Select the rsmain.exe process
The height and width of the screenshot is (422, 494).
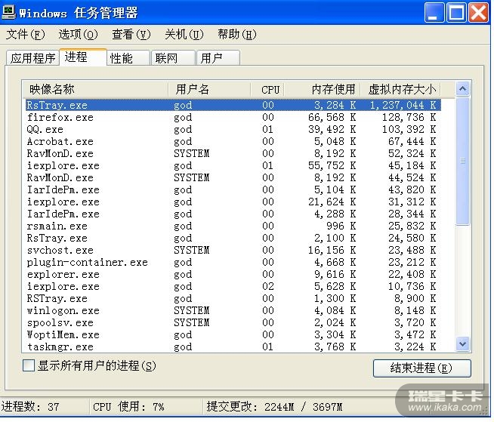(233, 226)
